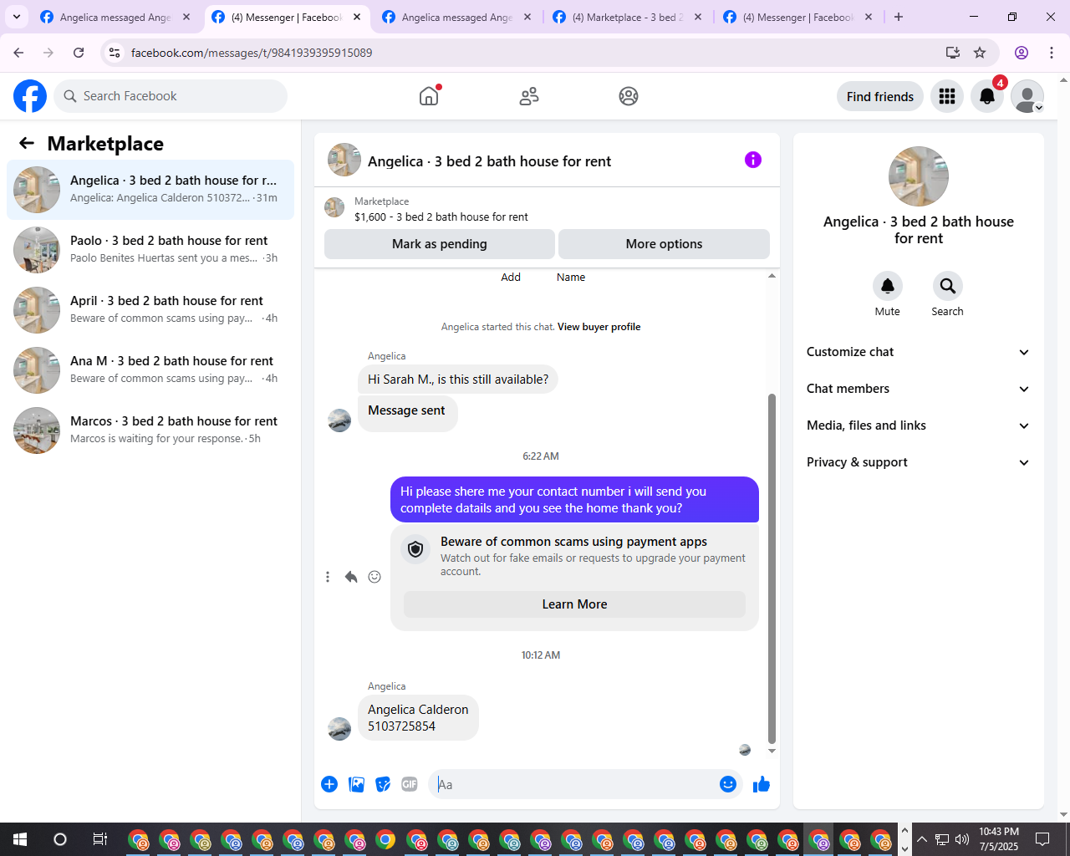Open Windows Start menu
1070x856 pixels.
[x=20, y=839]
